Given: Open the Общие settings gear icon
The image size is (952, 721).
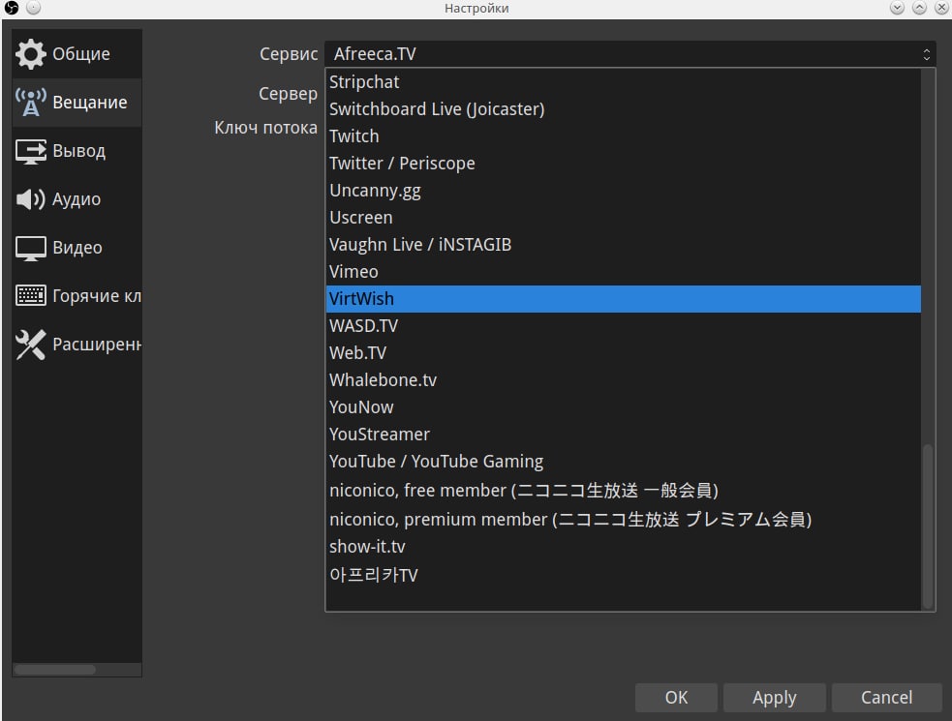Looking at the screenshot, I should pyautogui.click(x=30, y=54).
